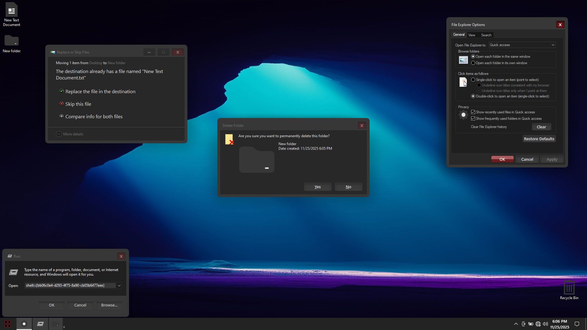The width and height of the screenshot is (587, 330).
Task: Click Yes in Delete Folder dialog
Action: 317,187
